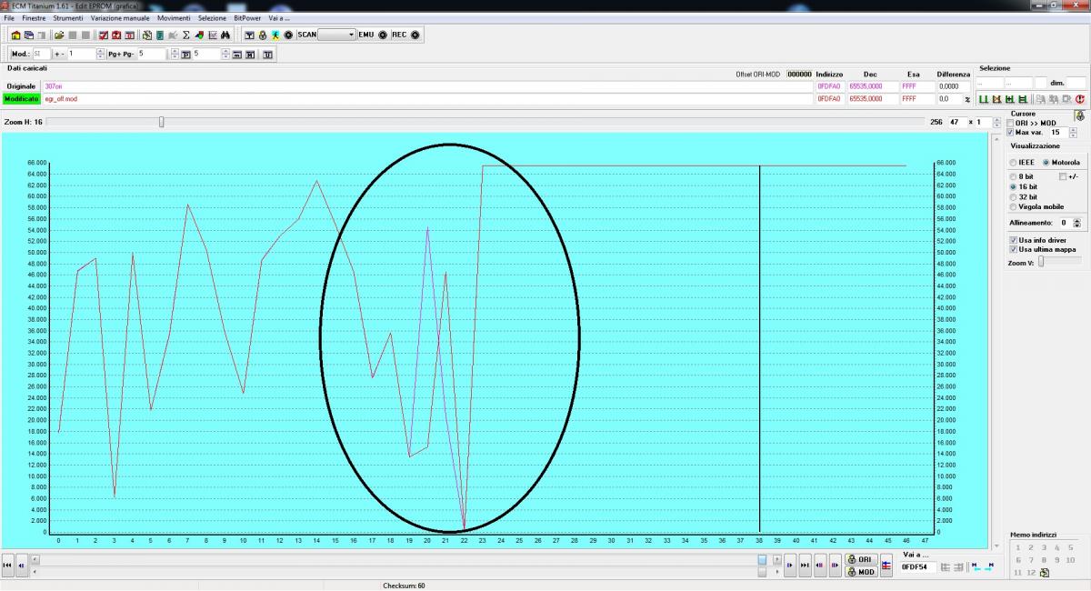Click the first green selection marker icon

point(984,98)
